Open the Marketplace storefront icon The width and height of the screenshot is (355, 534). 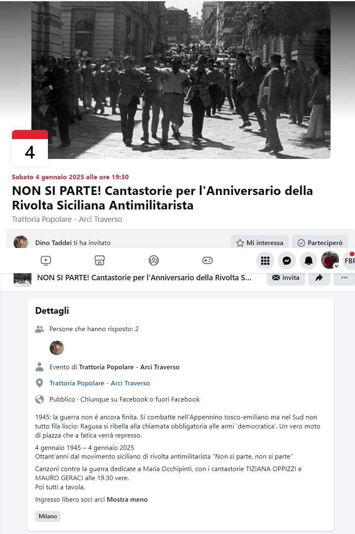[100, 260]
